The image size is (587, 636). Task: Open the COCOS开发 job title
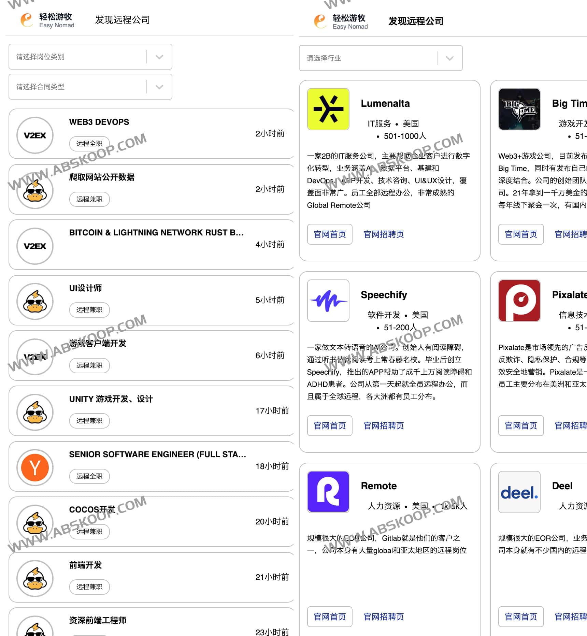(92, 510)
